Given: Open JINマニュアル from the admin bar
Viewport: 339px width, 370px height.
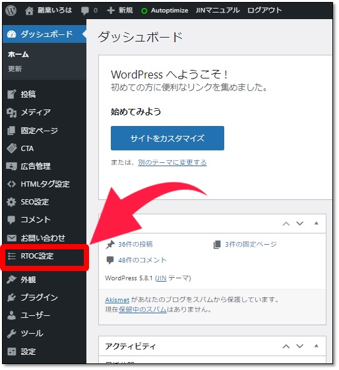Looking at the screenshot, I should click(218, 11).
